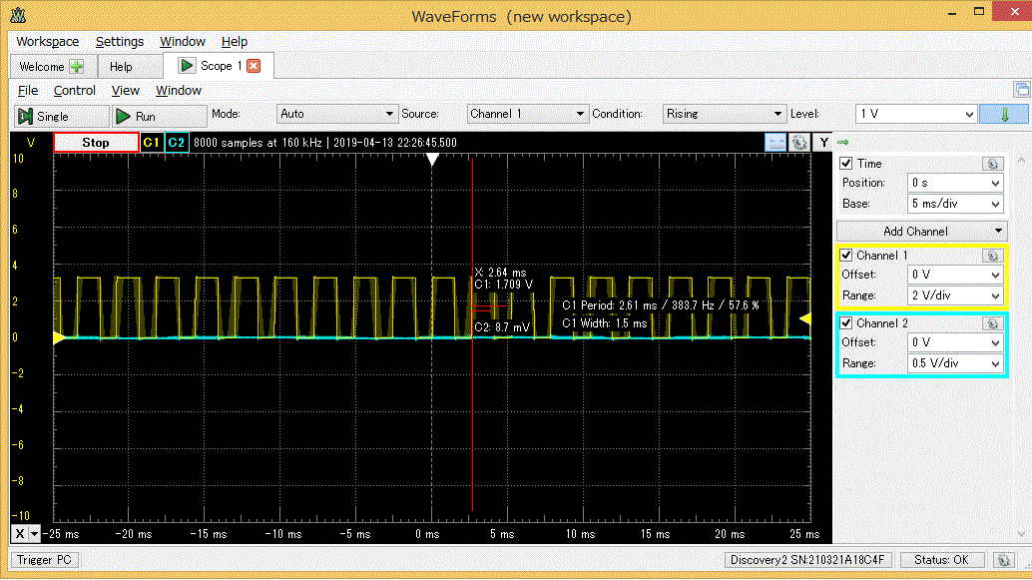
Task: Open the Mode dropdown showing Auto
Action: [336, 114]
